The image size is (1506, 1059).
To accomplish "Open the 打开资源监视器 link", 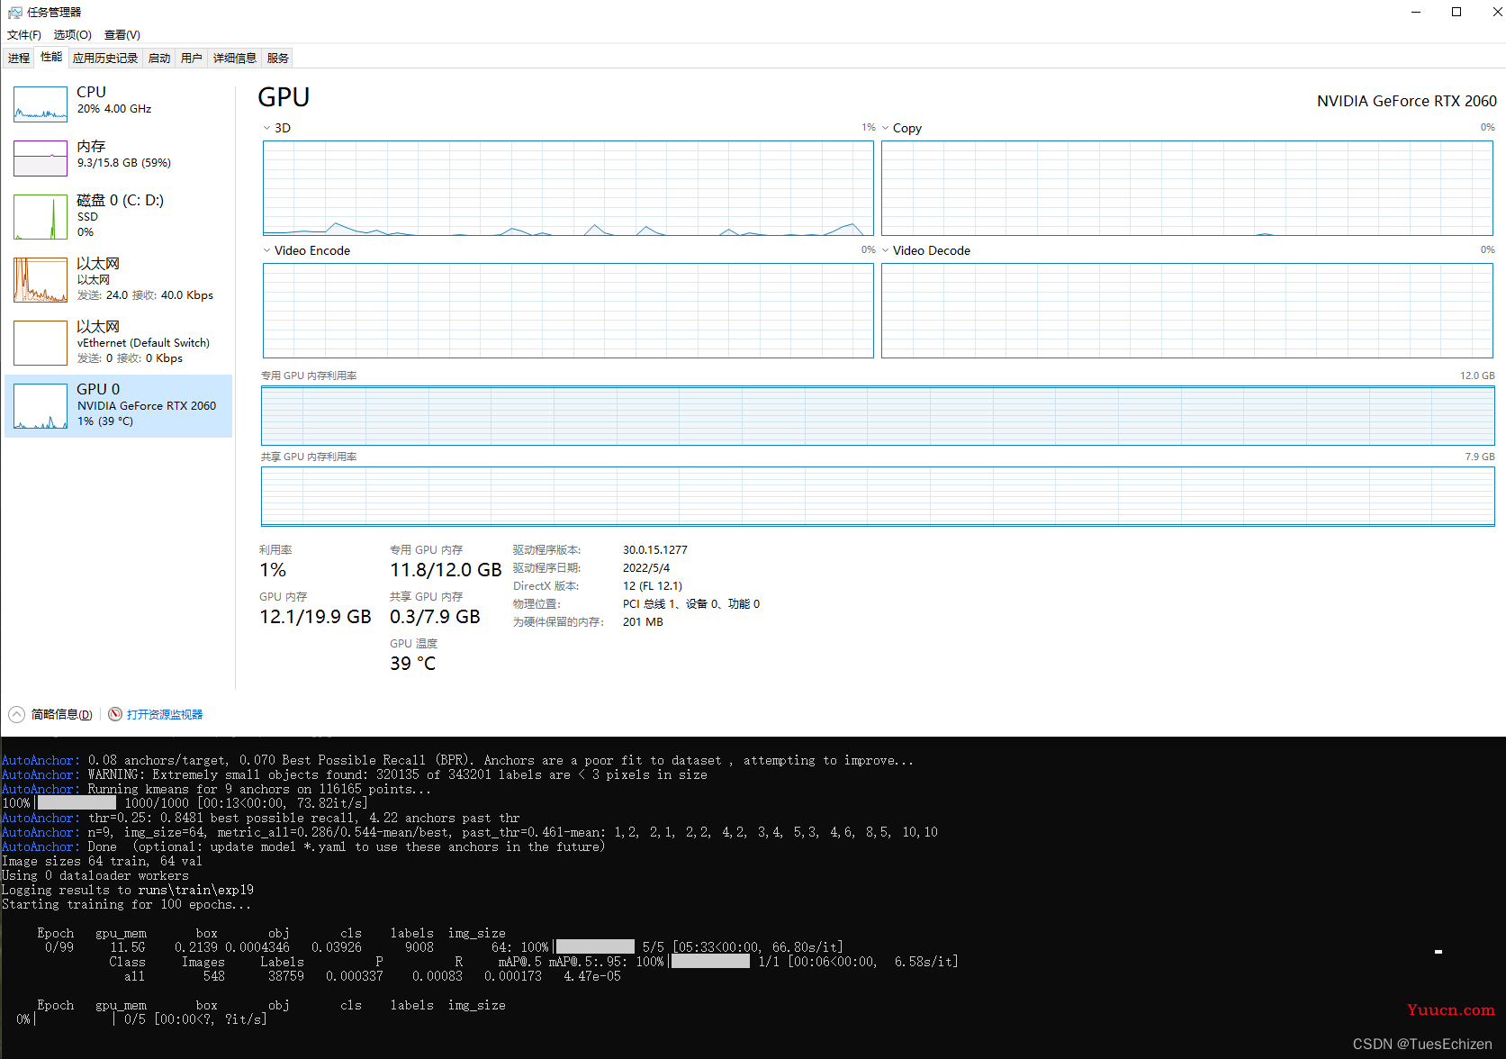I will (x=165, y=714).
